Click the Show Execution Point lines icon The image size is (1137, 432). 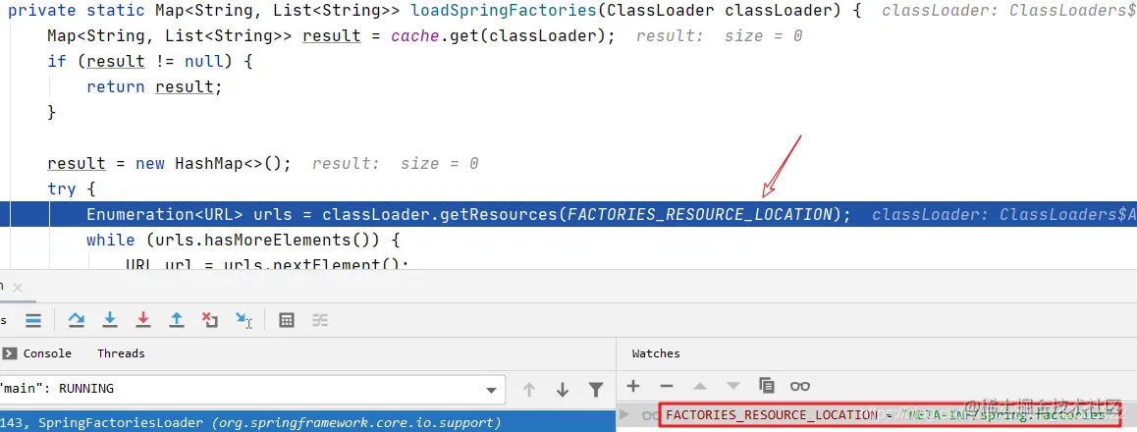click(x=33, y=320)
